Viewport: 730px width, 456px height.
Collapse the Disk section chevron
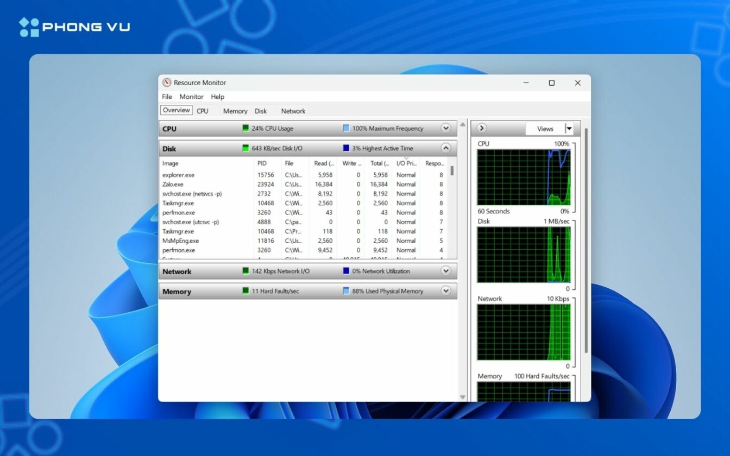[446, 148]
